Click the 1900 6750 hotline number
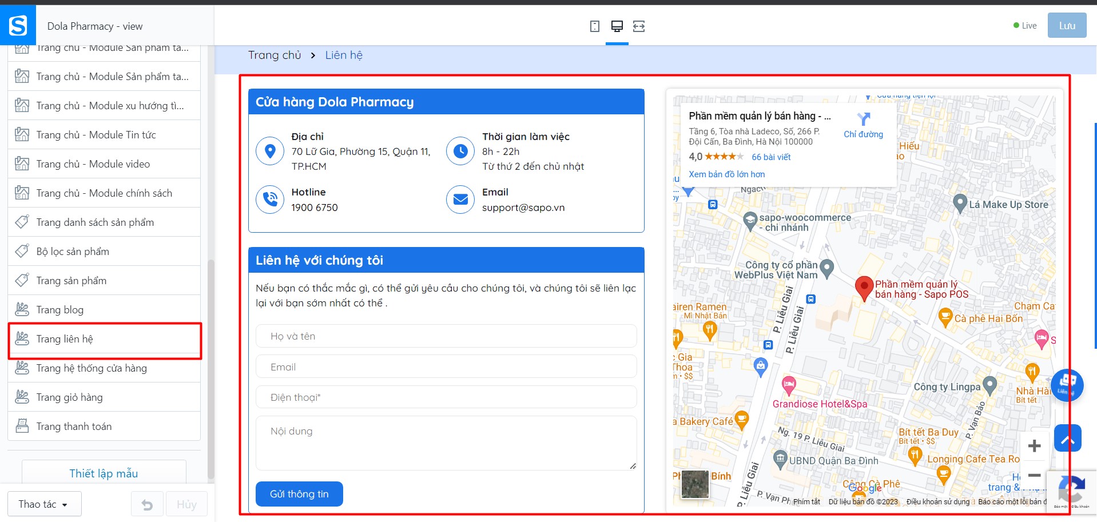The width and height of the screenshot is (1097, 522). click(x=315, y=208)
